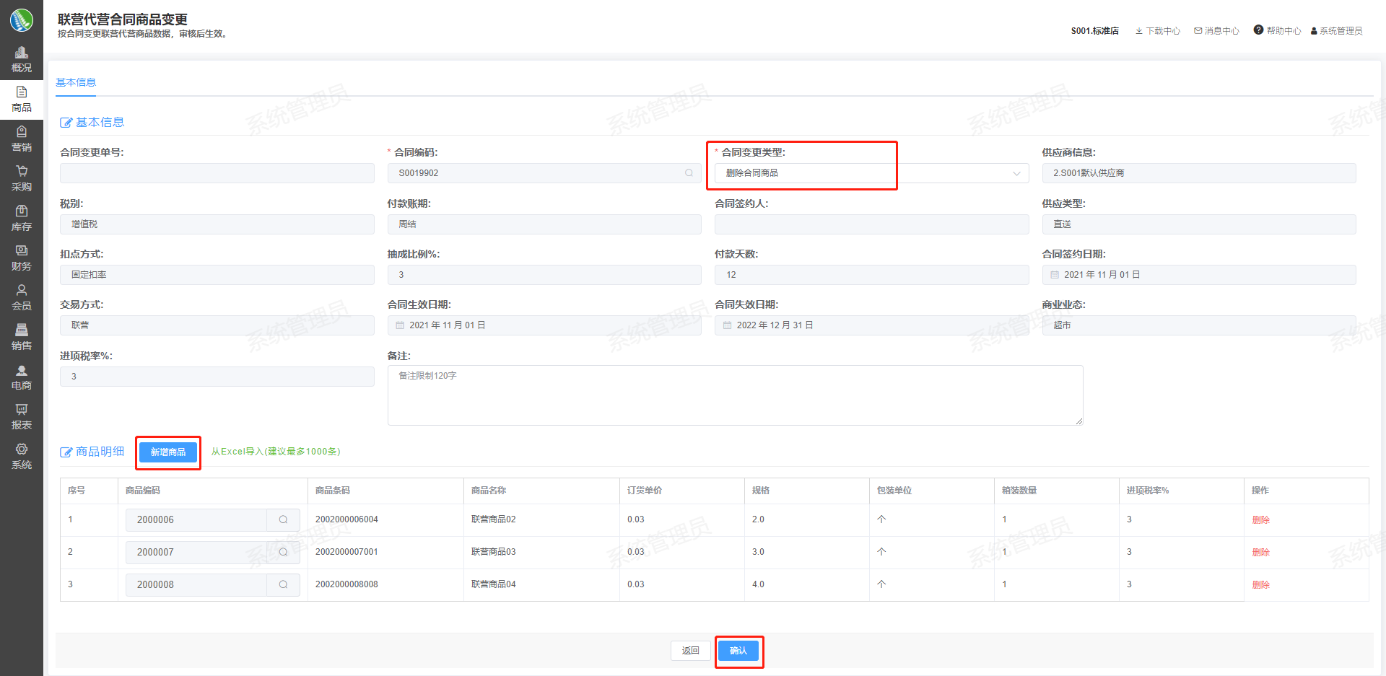Click the search icon in 合同编码 field

click(x=689, y=173)
